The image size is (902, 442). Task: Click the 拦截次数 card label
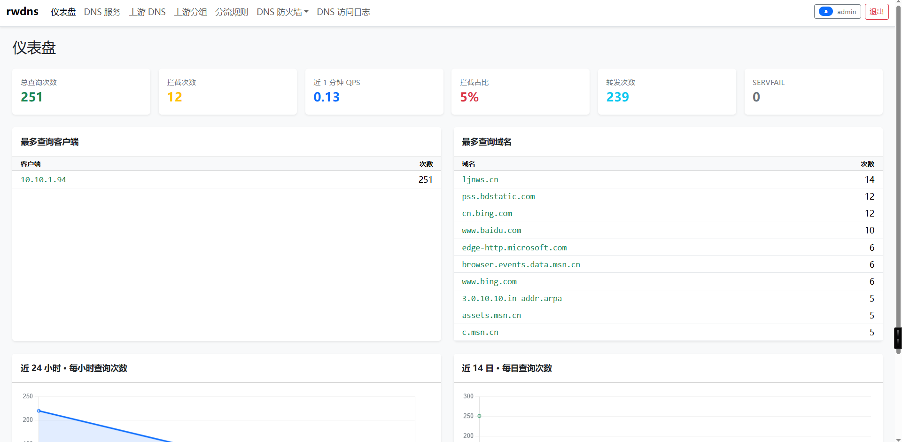coord(182,83)
